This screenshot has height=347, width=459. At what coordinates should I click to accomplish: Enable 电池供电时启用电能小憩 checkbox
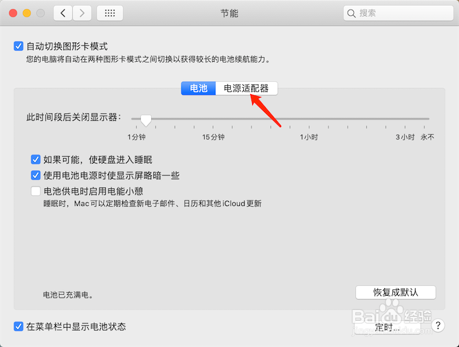pyautogui.click(x=36, y=191)
